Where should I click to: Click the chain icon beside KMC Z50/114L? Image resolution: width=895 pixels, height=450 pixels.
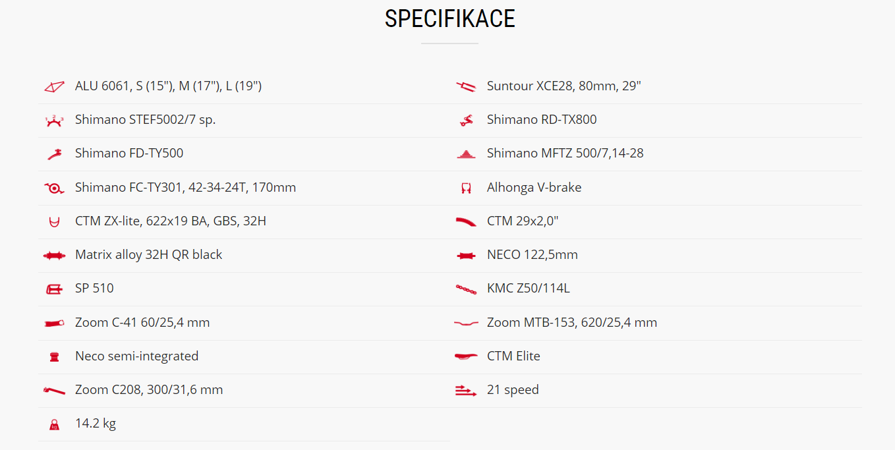tap(466, 289)
